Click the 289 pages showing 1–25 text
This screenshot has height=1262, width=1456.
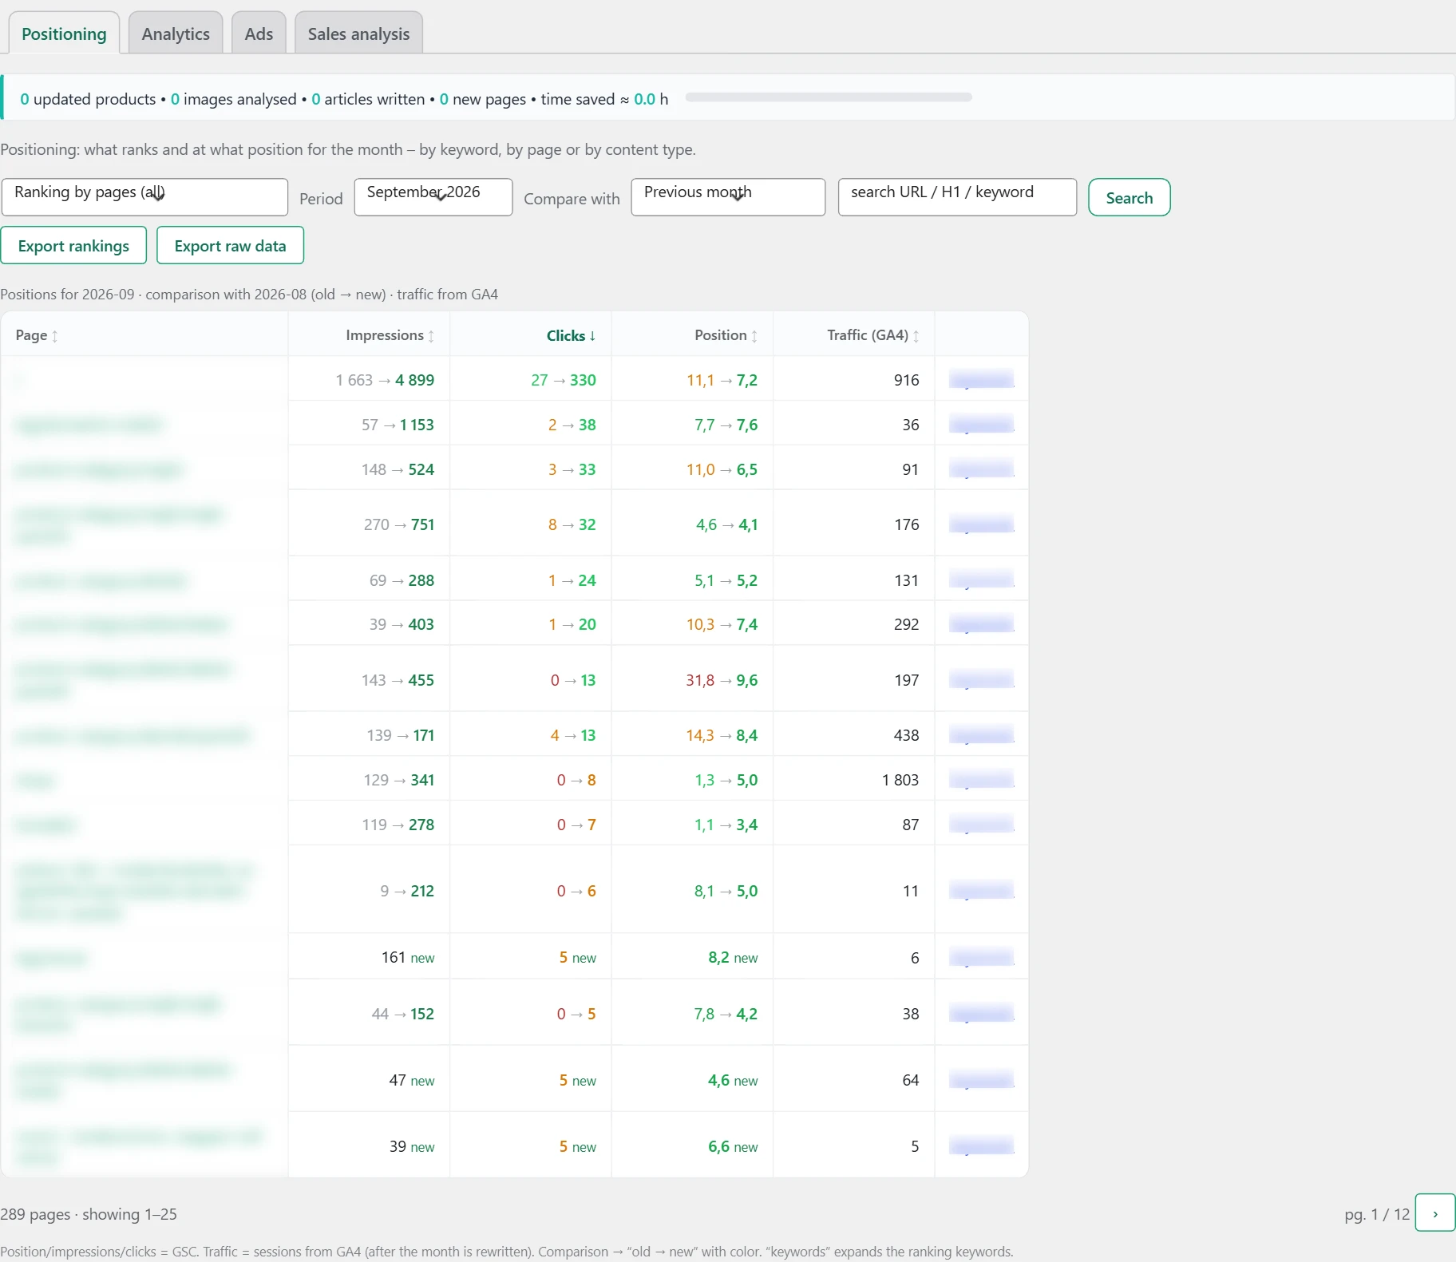[89, 1214]
